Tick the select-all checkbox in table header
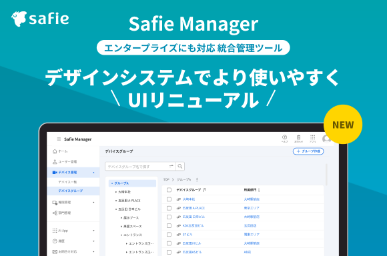Image resolution: width=387 pixels, height=256 pixels. pos(169,189)
